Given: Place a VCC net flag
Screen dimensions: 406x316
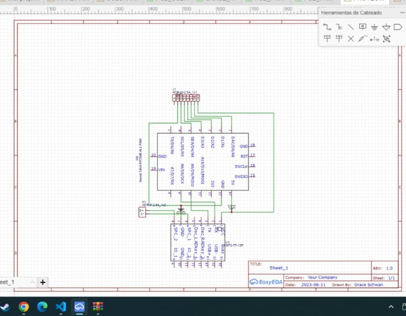Looking at the screenshot, I should pos(327,39).
